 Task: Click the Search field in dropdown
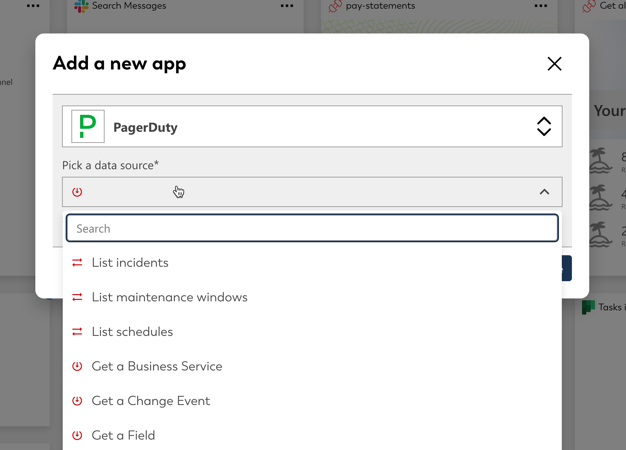click(312, 228)
